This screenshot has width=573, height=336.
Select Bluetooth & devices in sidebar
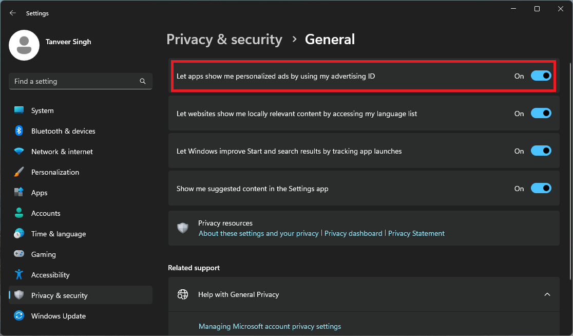click(x=63, y=130)
